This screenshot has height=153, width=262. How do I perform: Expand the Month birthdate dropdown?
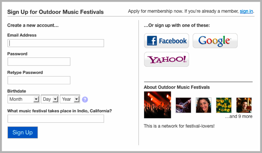click(x=23, y=99)
